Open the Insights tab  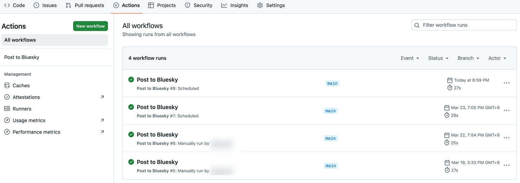point(235,5)
